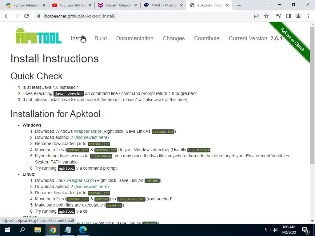Screen dimensions: 315x236
Task: Open the Build navigation link
Action: (101, 38)
